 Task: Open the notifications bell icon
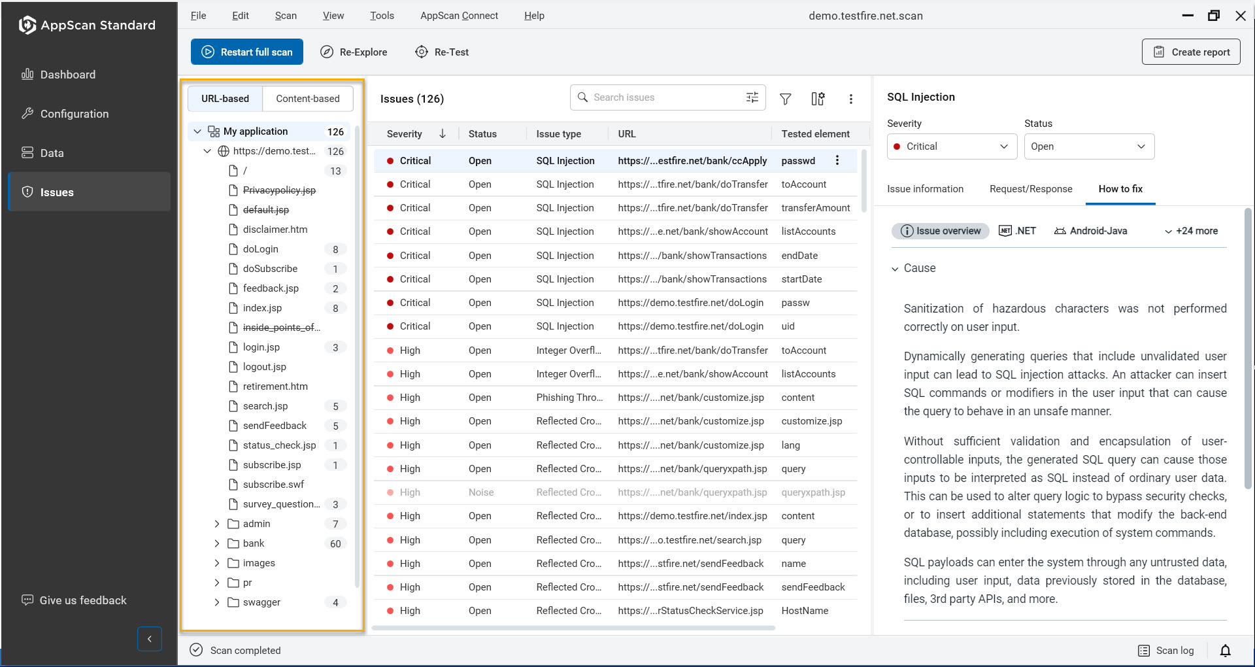click(x=1225, y=650)
